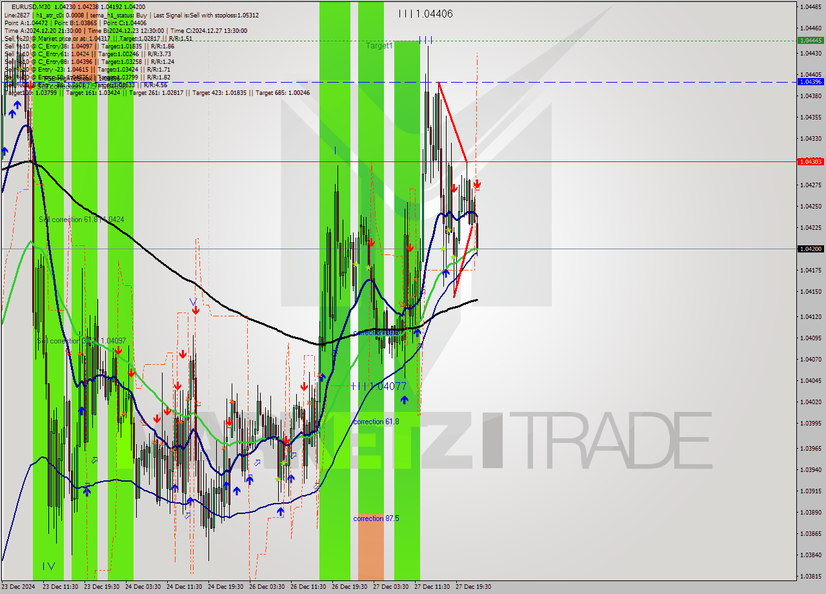Click the '23 Dec 19:30' time axis label
This screenshot has width=826, height=594.
(x=102, y=587)
